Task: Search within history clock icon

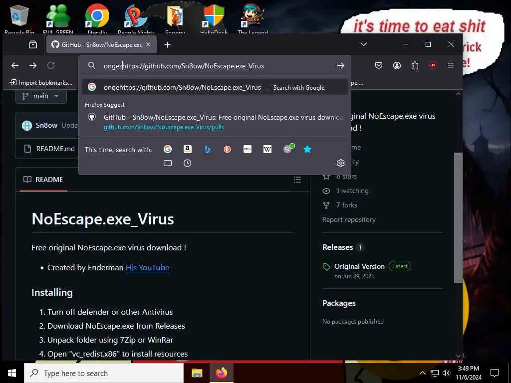Action: tap(188, 163)
